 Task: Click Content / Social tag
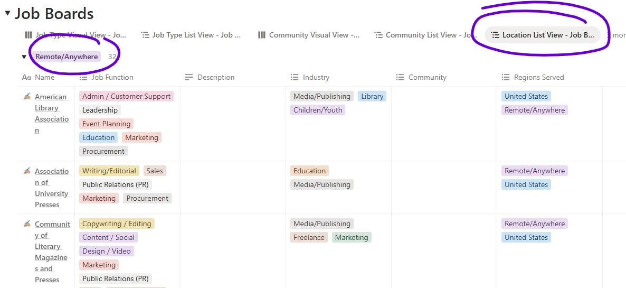[108, 237]
